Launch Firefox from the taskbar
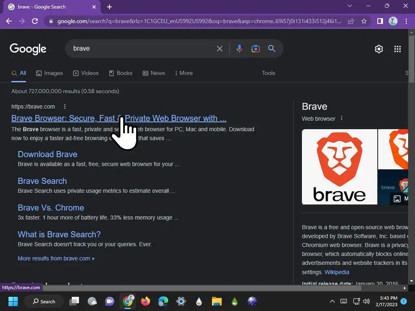Viewport: 415px width, 311px height. pos(145,301)
